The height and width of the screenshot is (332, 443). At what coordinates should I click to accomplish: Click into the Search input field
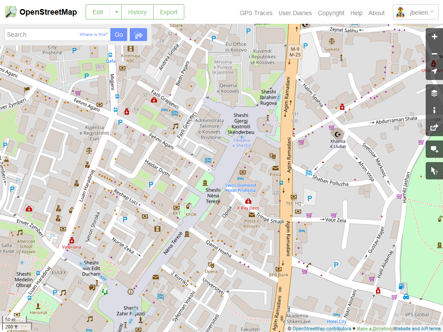[x=41, y=35]
